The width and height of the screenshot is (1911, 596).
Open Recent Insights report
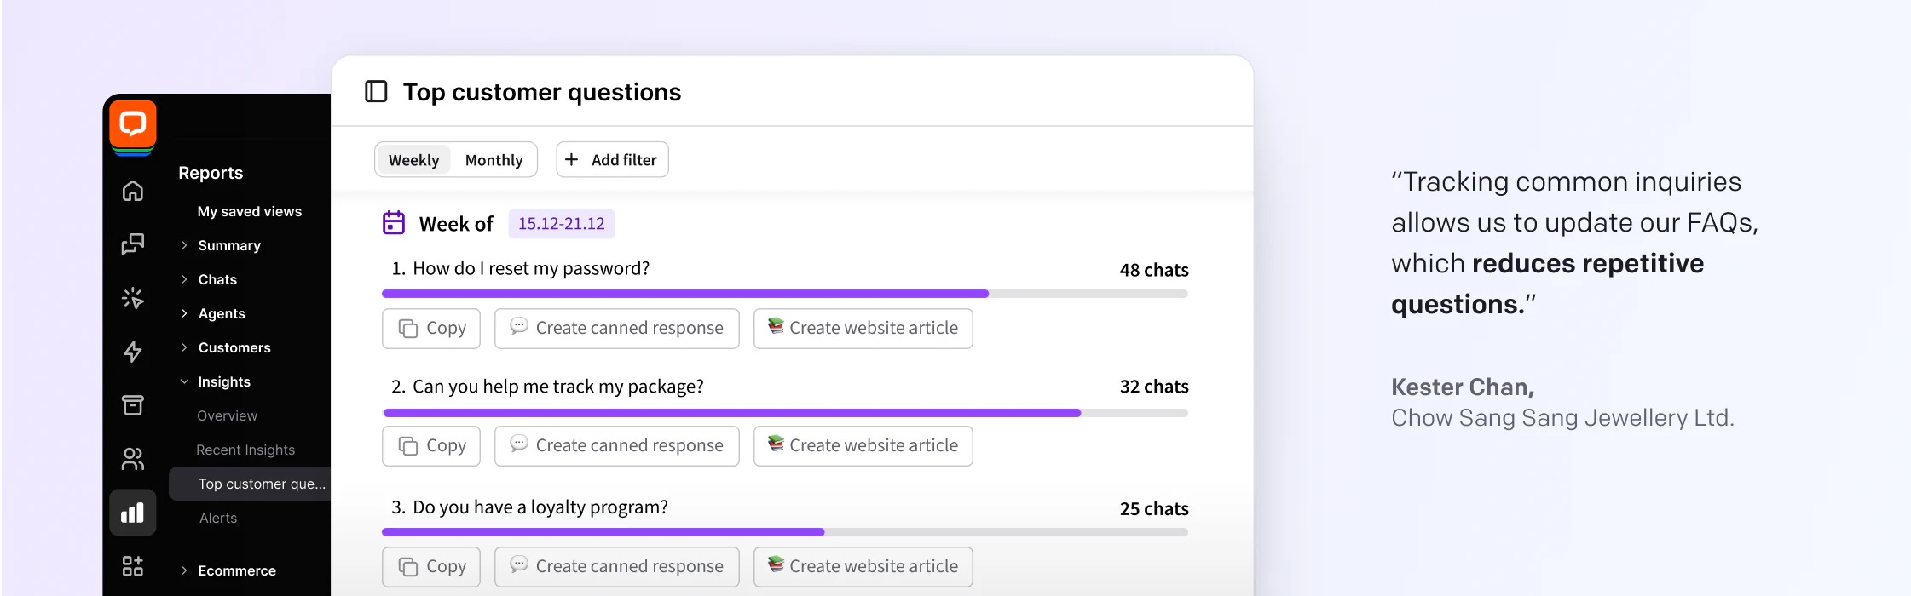[245, 450]
